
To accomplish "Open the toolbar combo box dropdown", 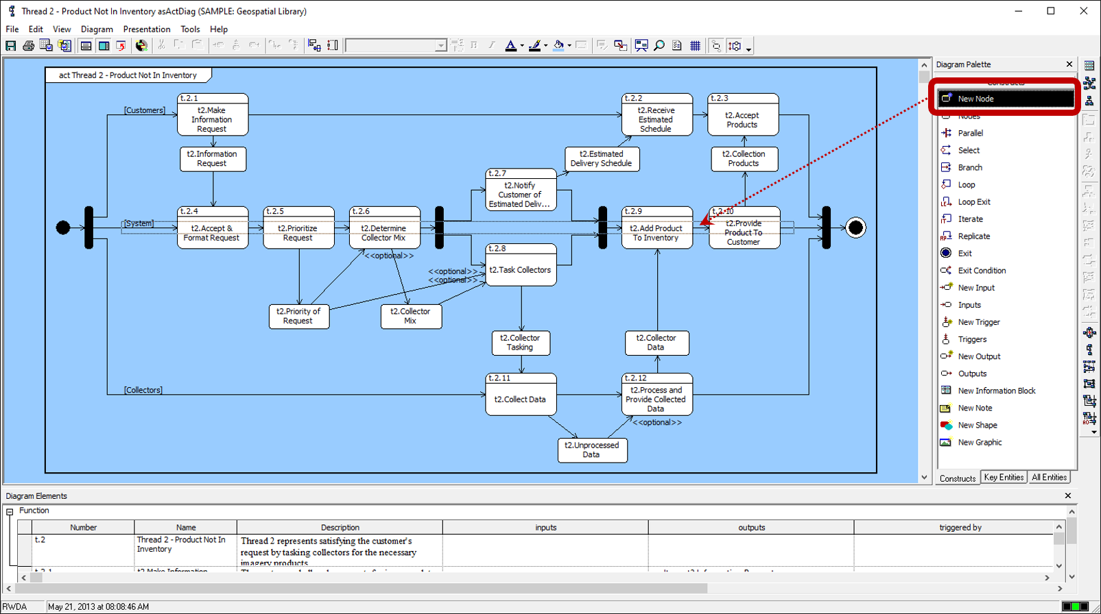I will 441,46.
